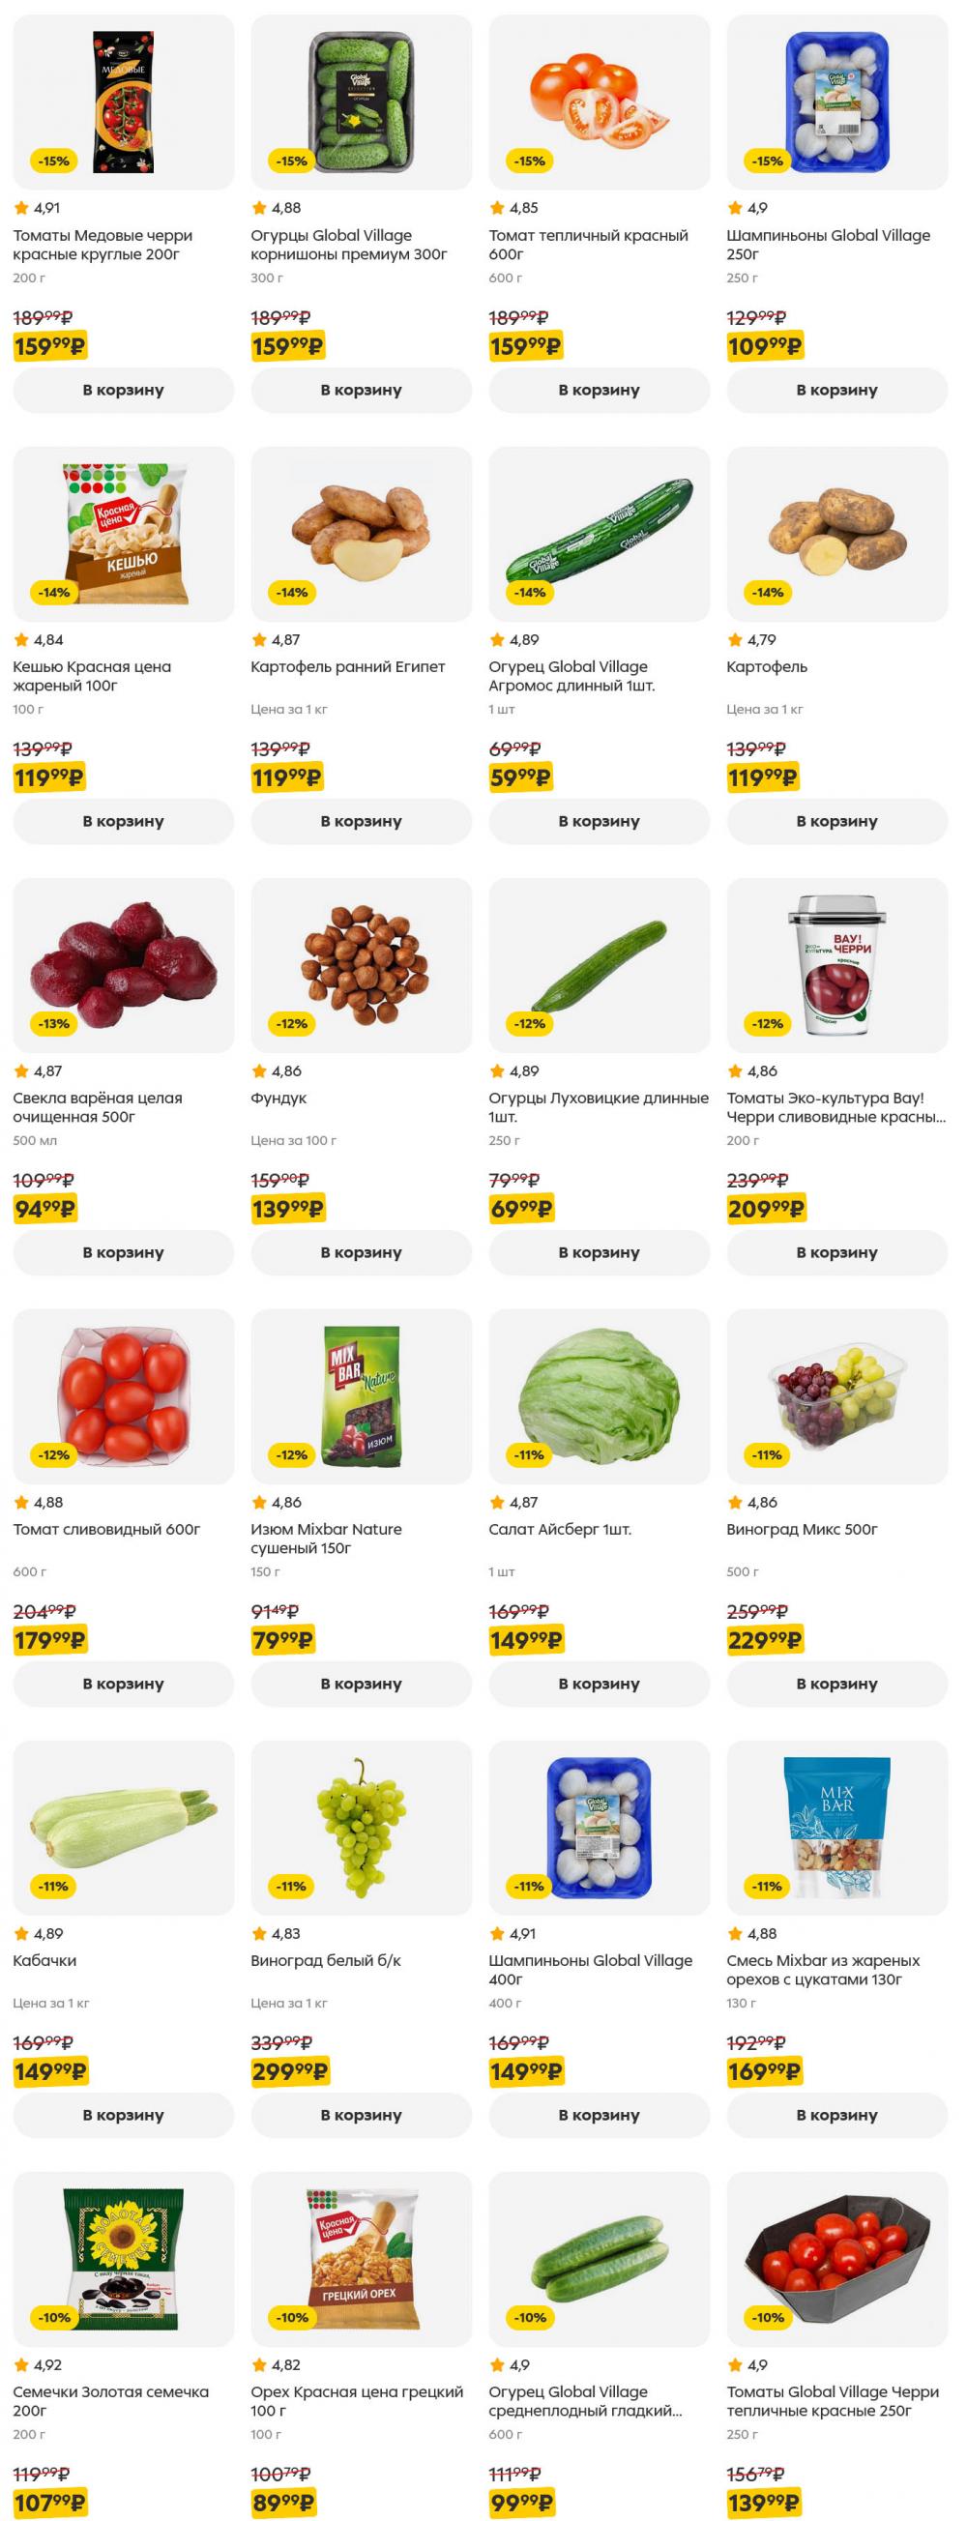The image size is (967, 2521).
Task: Click star rating icon of Кешью Красная цена
Action: point(21,639)
